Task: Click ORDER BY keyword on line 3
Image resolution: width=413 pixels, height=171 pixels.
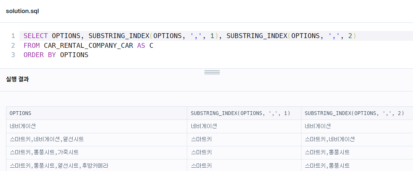Action: coord(40,55)
